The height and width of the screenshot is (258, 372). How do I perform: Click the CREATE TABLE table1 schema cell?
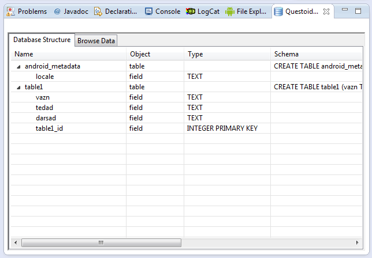[x=318, y=87]
